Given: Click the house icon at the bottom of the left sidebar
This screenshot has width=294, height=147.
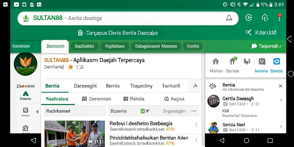Looking at the screenshot, I should 25,128.
